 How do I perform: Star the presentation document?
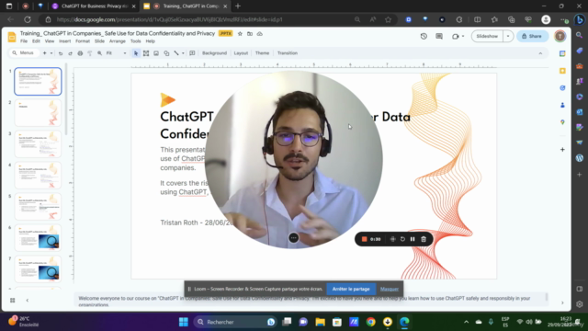coord(240,34)
